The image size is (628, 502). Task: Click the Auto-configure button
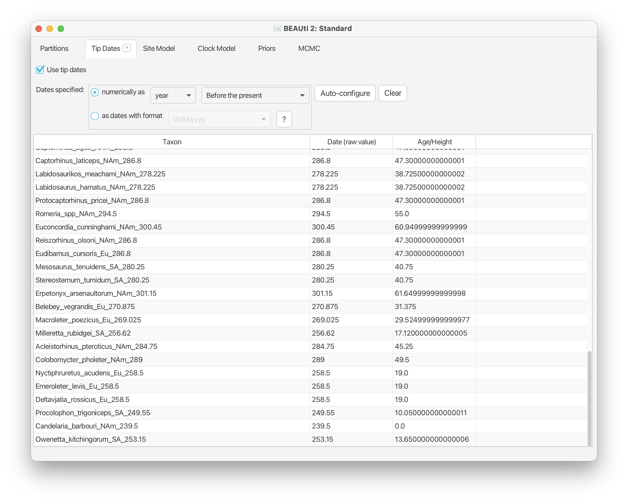[345, 93]
